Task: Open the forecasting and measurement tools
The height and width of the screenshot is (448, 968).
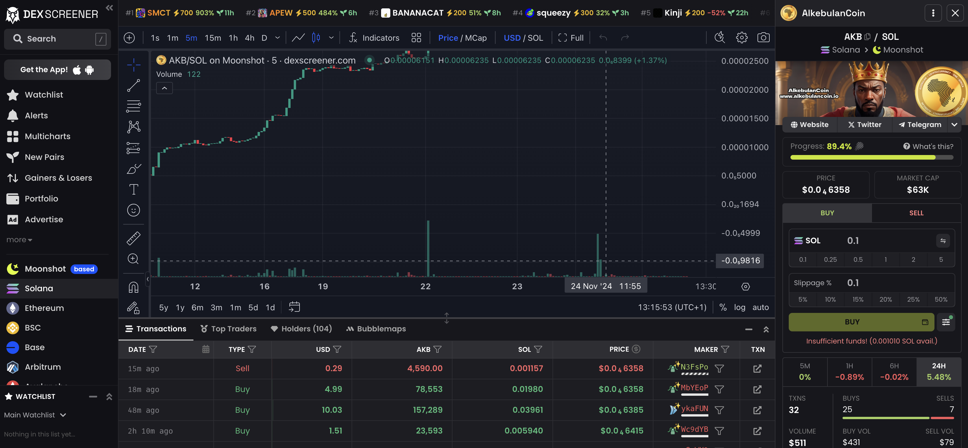Action: coord(133,148)
